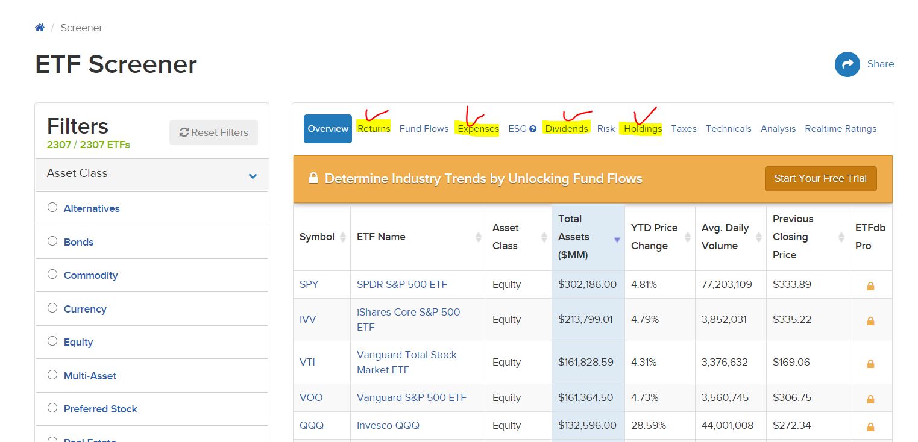918x442 pixels.
Task: Select the Equity asset class radio
Action: tap(52, 341)
